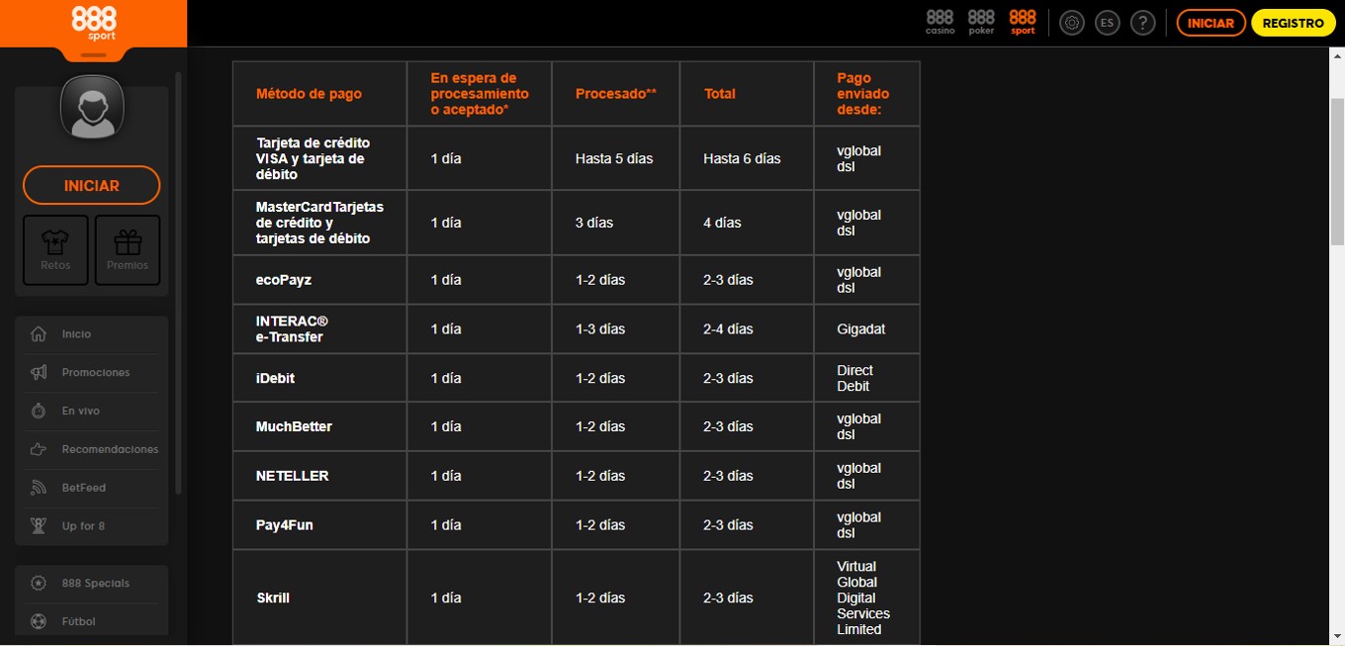Screen dimensions: 1345x646
Task: Click the 'Gigadat' cell
Action: click(866, 329)
